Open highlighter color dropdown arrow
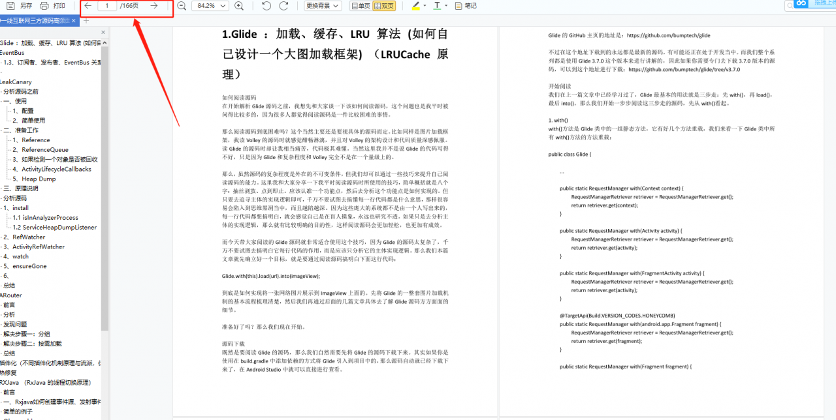 (x=425, y=6)
